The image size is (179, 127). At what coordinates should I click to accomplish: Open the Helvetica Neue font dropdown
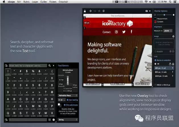68,95
